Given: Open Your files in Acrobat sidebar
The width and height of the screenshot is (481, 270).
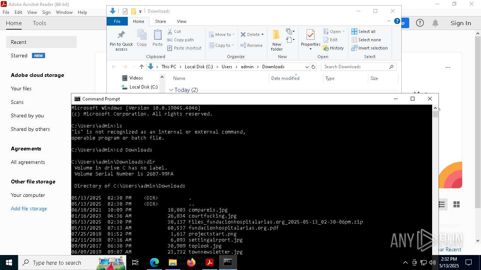Looking at the screenshot, I should tap(21, 88).
